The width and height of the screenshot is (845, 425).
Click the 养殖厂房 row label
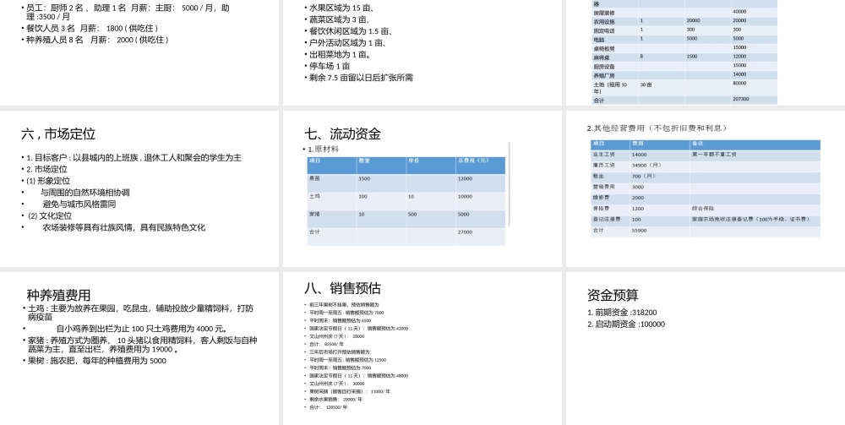click(x=603, y=75)
